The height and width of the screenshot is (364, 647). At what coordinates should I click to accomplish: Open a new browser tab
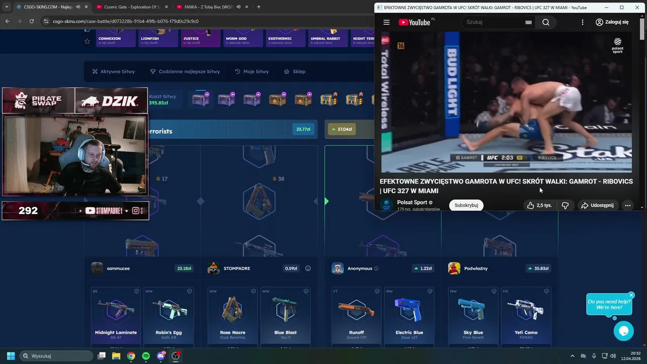pos(259,7)
